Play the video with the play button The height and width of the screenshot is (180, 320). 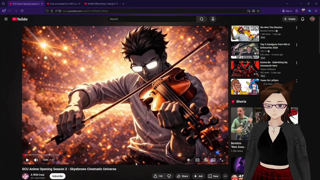27,160
